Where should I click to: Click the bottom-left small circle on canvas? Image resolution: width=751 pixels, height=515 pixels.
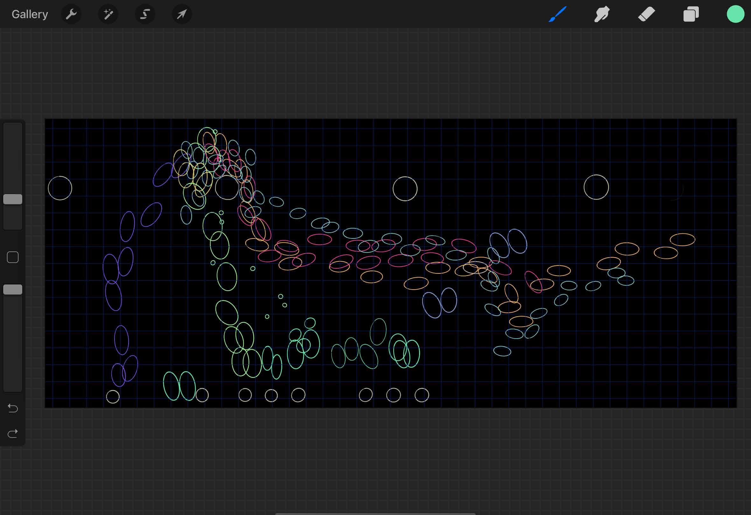(x=113, y=397)
